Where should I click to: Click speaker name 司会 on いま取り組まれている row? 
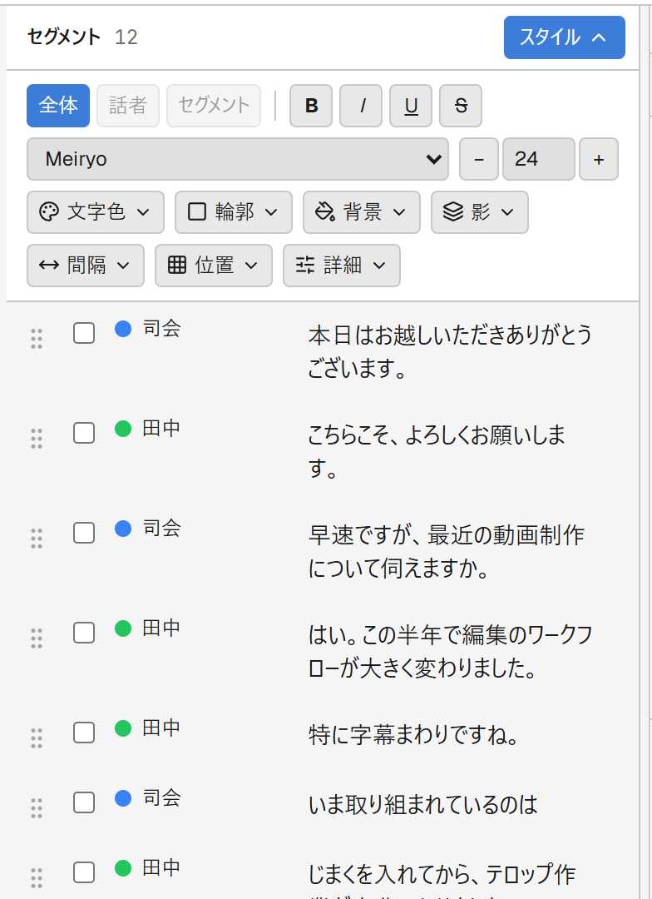[x=161, y=797]
